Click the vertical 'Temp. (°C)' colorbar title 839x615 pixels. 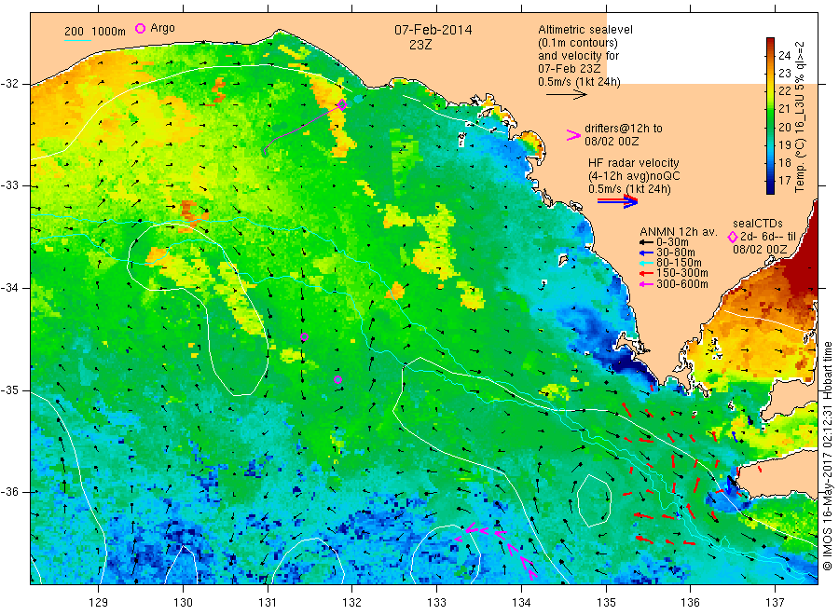(800, 162)
